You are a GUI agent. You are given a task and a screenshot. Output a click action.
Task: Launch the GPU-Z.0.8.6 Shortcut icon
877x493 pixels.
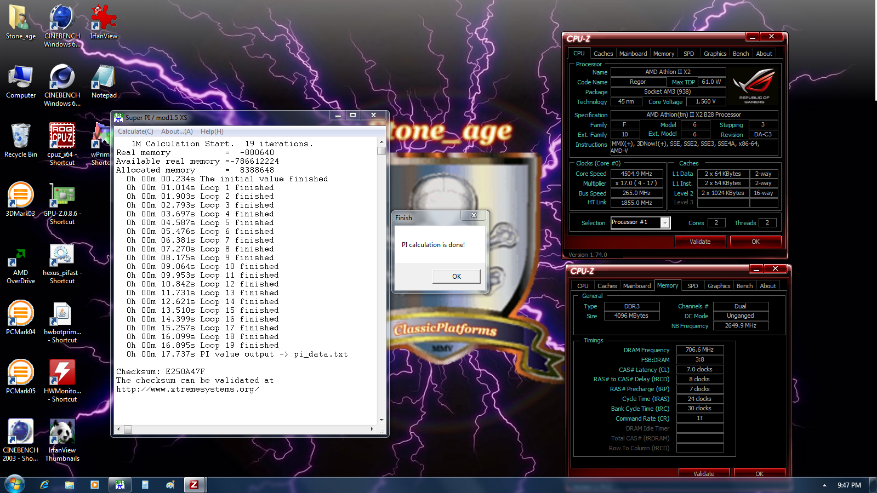[x=62, y=203]
